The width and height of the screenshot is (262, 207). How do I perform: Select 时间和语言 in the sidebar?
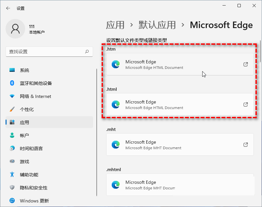point(31,149)
